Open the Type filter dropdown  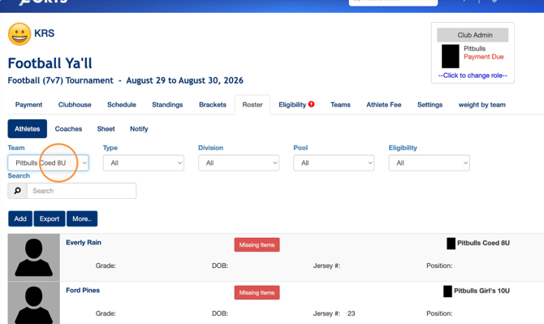(143, 162)
